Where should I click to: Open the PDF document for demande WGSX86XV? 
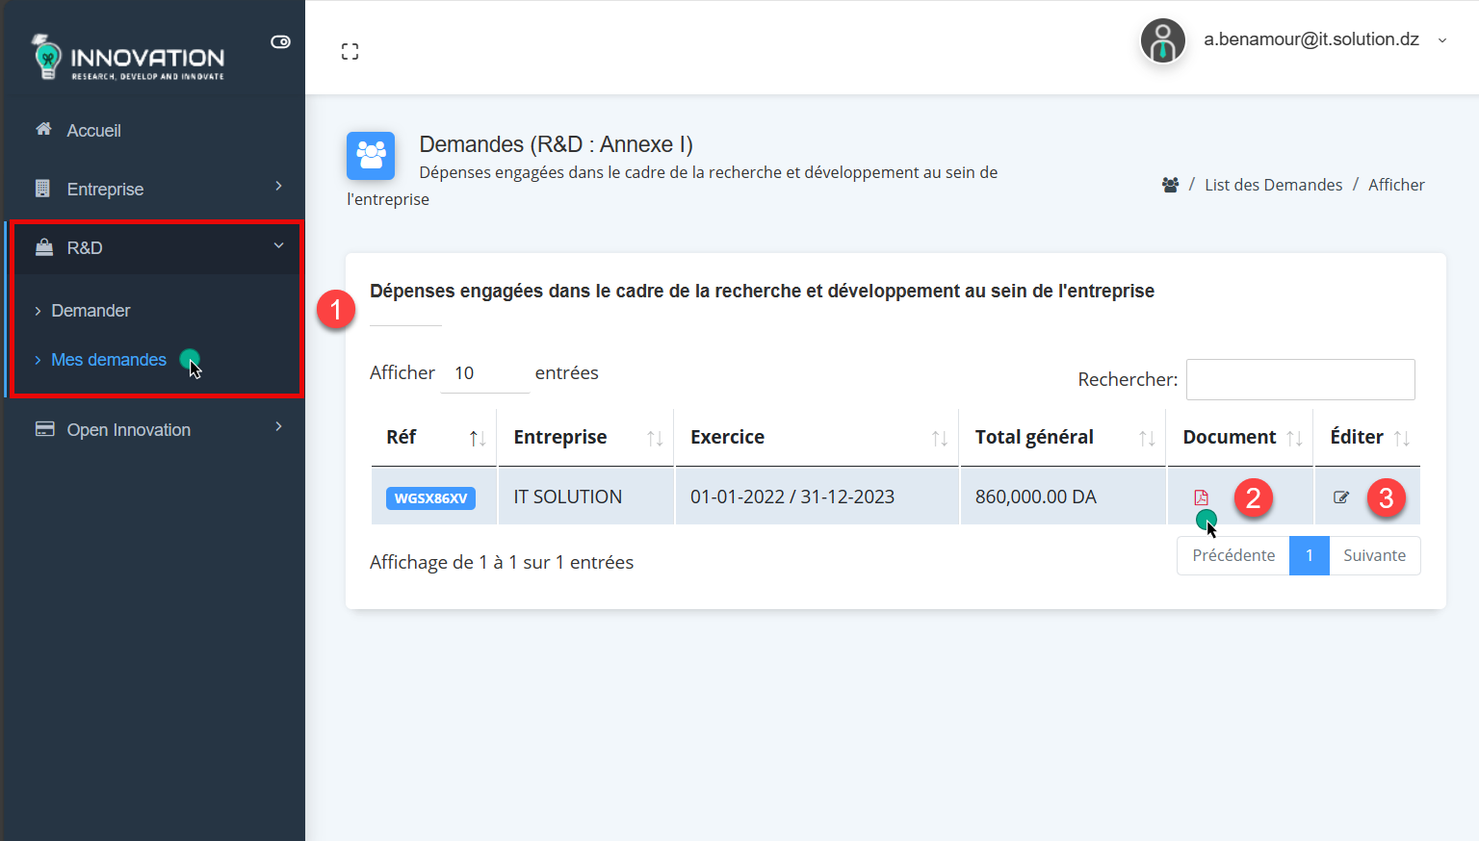click(1200, 497)
